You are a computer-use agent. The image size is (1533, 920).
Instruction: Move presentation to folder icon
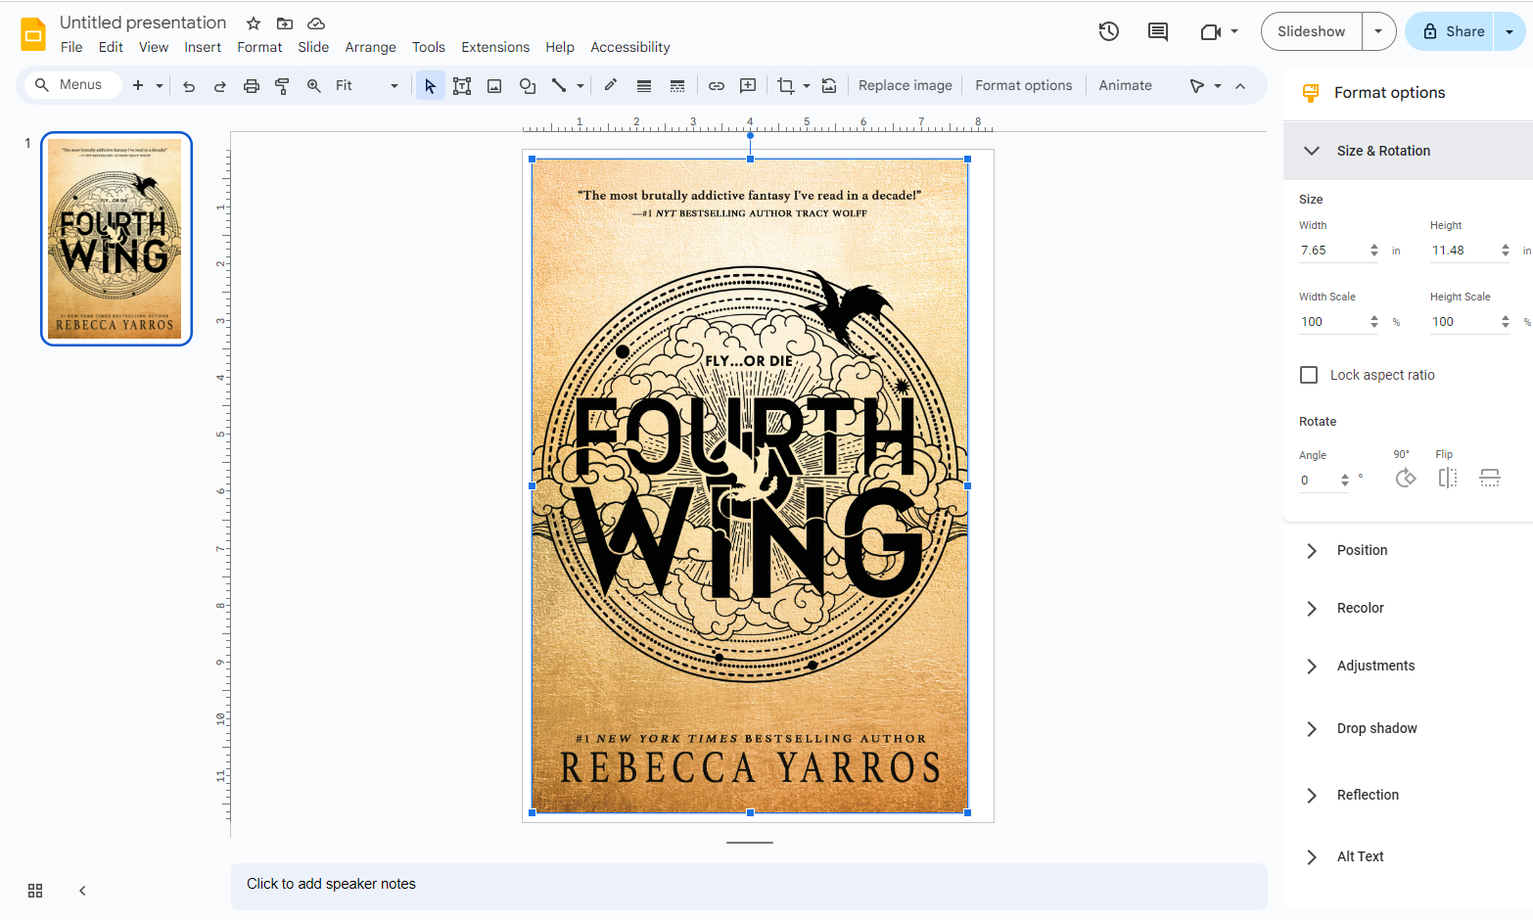[x=285, y=23]
